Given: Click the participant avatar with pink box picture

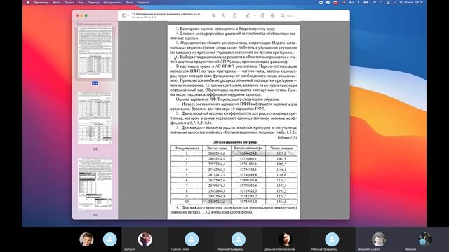Looking at the screenshot, I should click(x=145, y=239).
